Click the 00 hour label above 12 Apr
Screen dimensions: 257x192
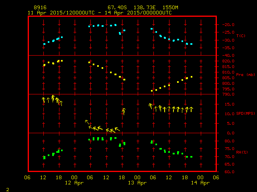click(74, 178)
